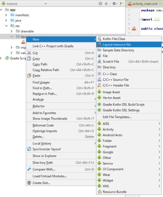Viewport: 163px width, 197px height.
Task: Expand the java folder
Action: pyautogui.click(x=6, y=20)
